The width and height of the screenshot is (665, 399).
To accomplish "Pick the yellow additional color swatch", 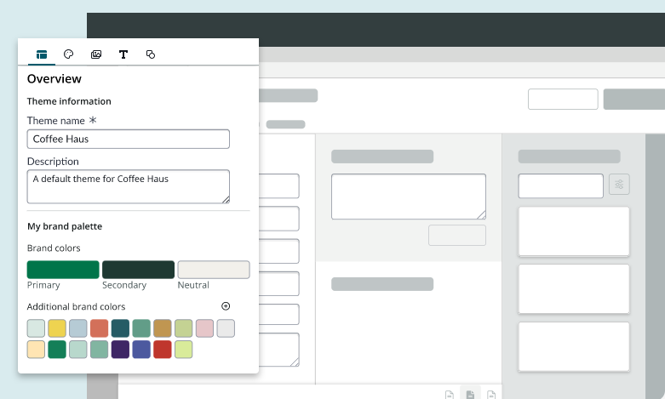I will [57, 328].
